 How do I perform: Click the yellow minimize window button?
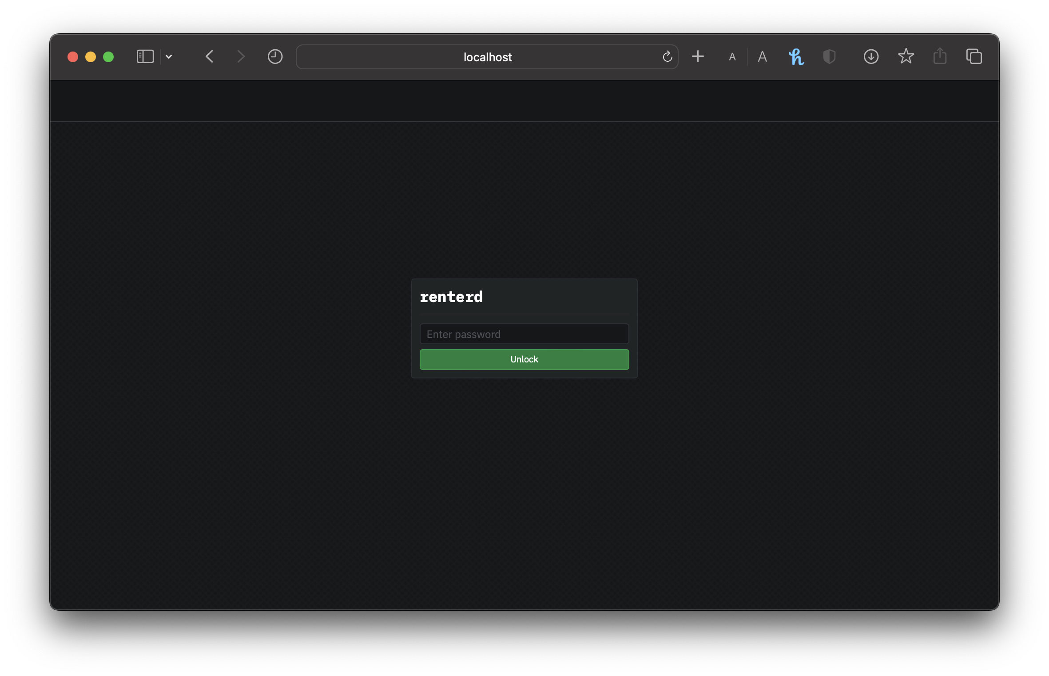(91, 57)
